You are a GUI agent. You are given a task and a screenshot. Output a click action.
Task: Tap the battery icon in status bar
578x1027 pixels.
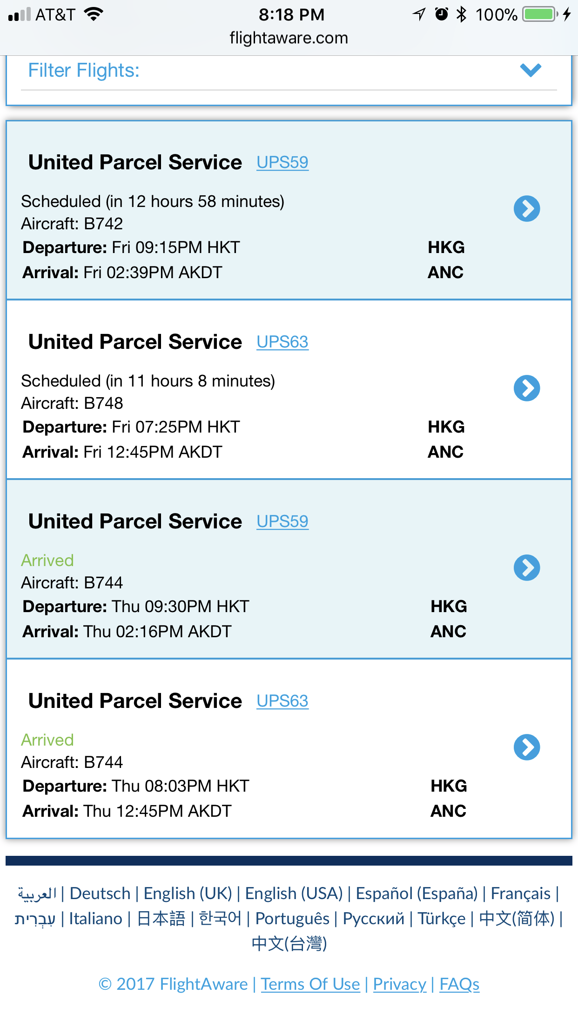[540, 14]
